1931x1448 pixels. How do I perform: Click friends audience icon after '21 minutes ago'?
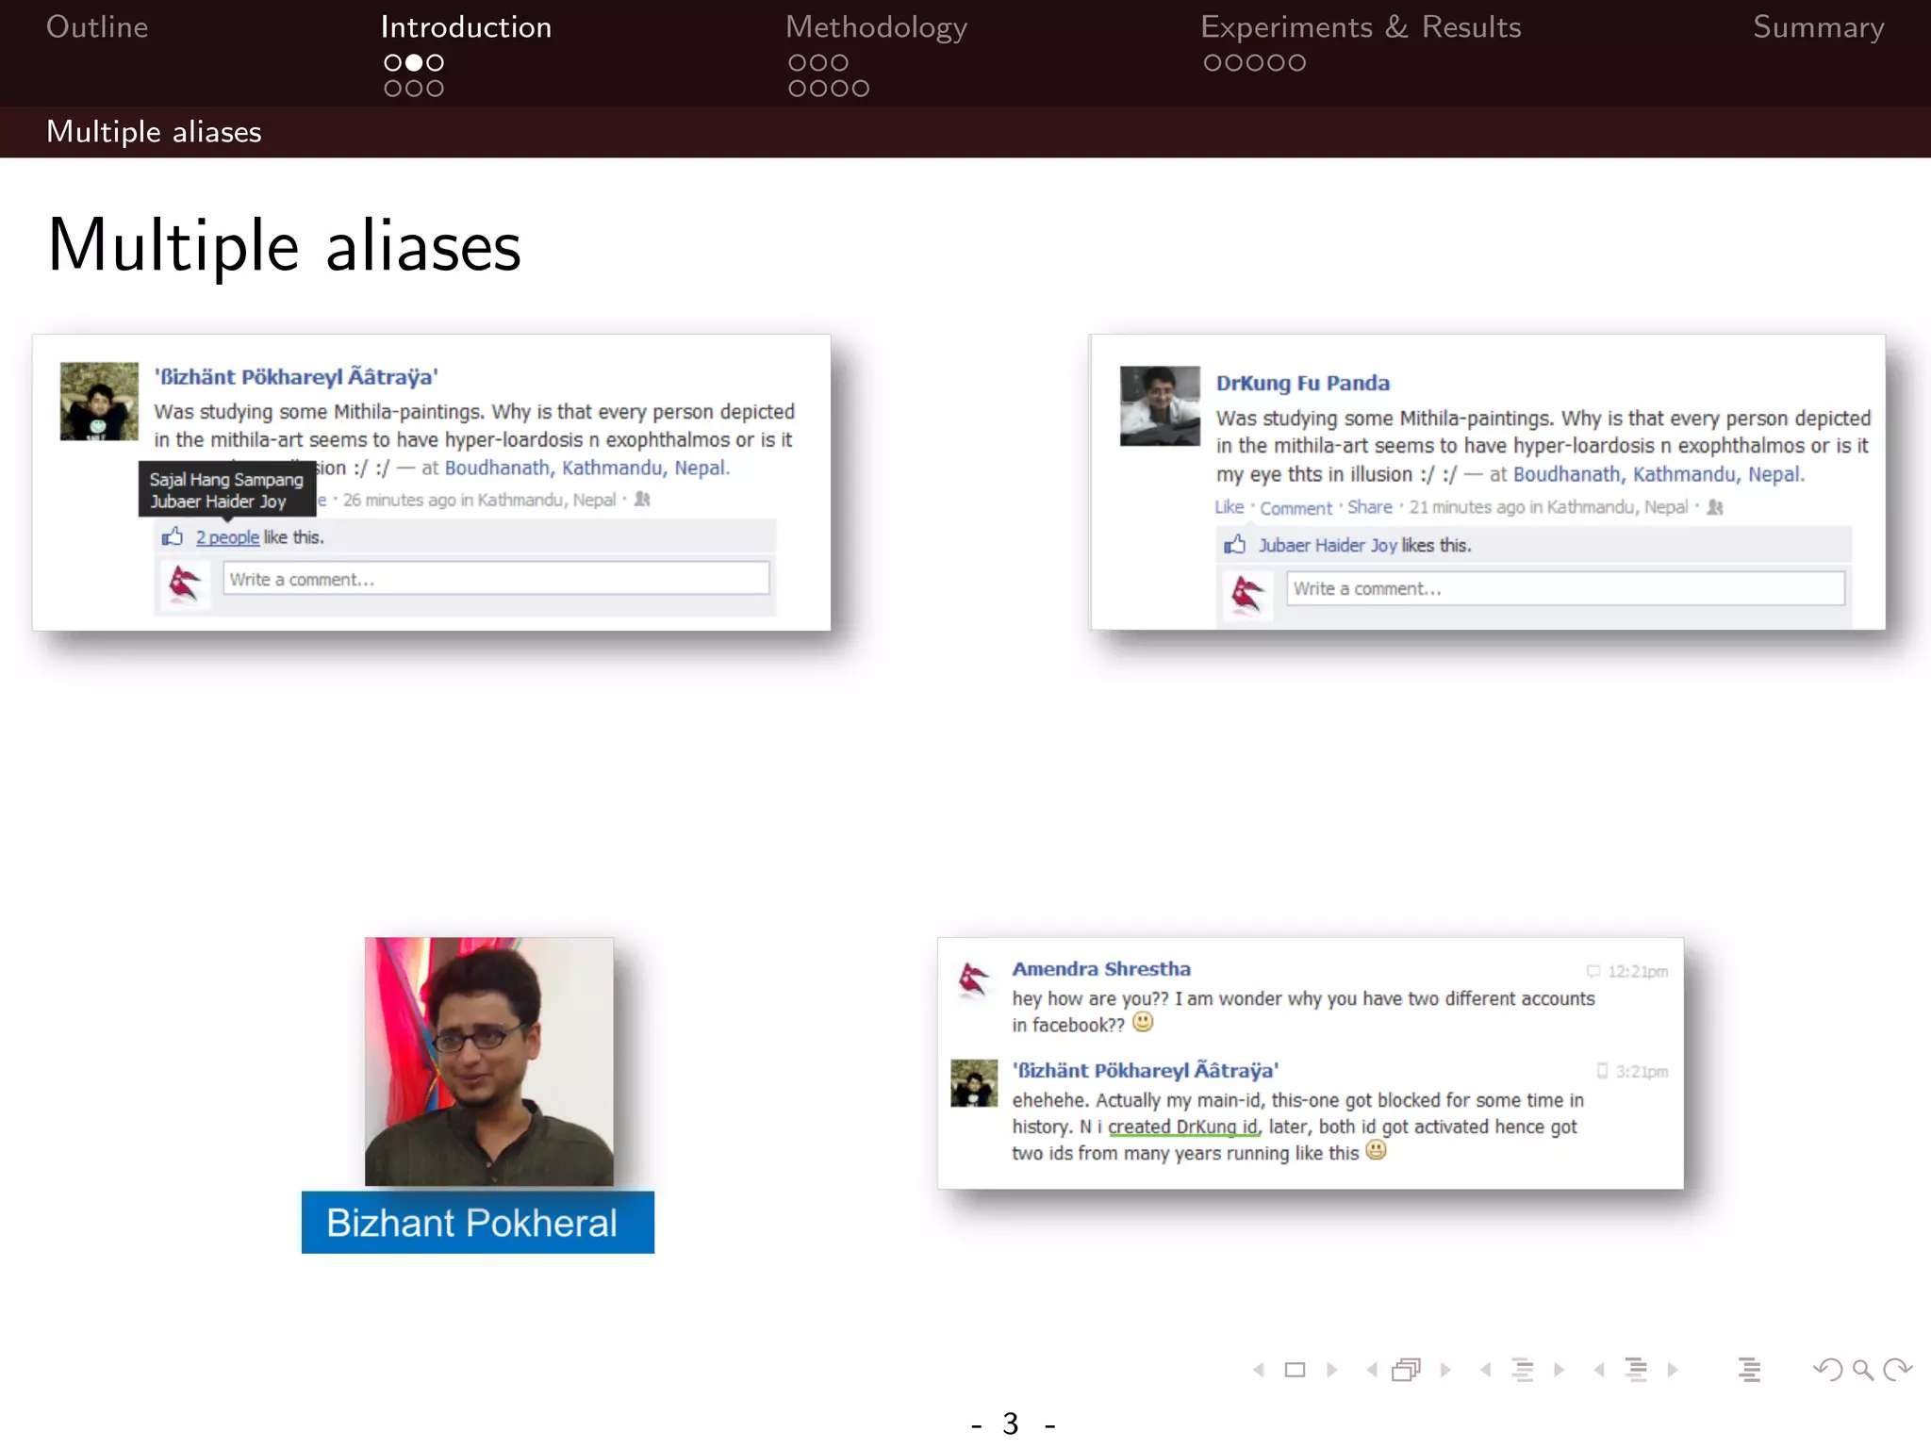pyautogui.click(x=1715, y=507)
